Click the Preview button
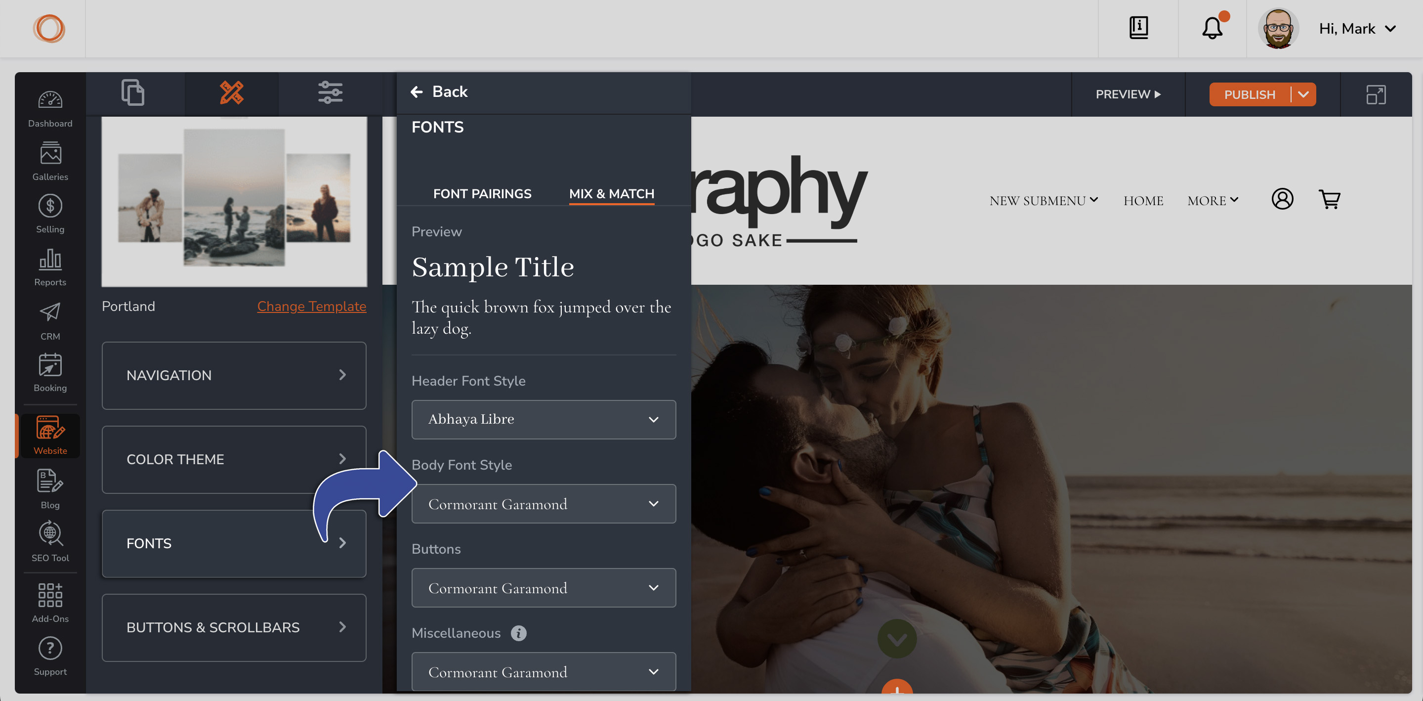 coord(1128,94)
